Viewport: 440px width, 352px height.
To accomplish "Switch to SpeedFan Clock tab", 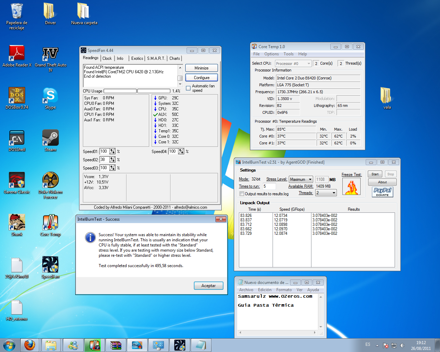I will pos(107,58).
